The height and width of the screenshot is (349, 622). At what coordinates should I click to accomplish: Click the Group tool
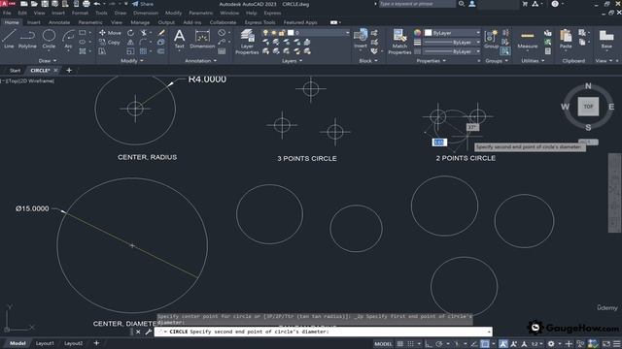pos(491,39)
